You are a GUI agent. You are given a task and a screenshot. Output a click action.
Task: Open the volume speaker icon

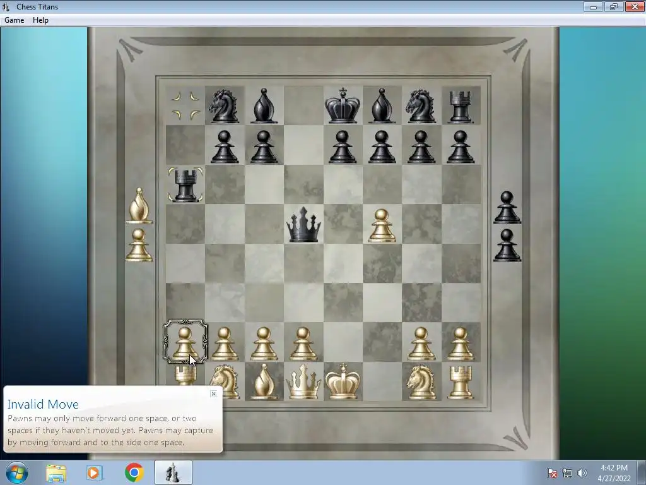[582, 473]
